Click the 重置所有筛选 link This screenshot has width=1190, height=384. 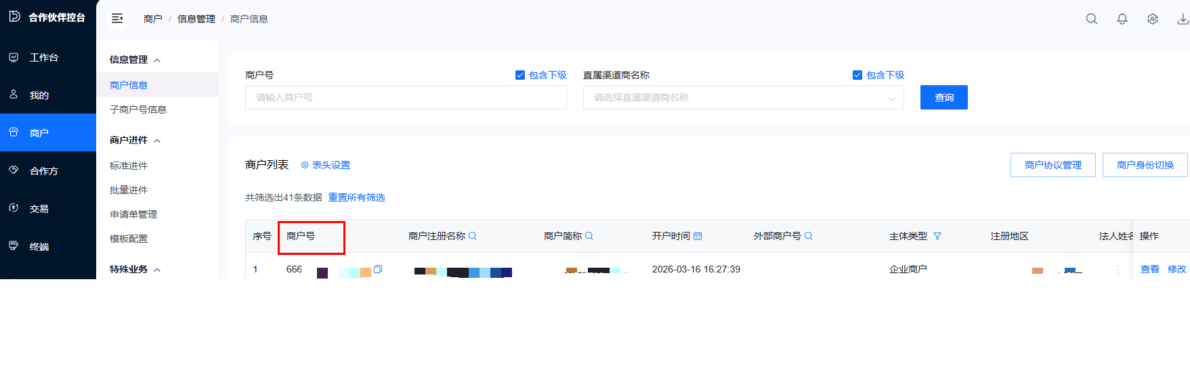[356, 197]
